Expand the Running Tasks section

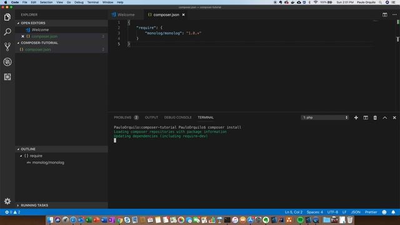click(18, 206)
